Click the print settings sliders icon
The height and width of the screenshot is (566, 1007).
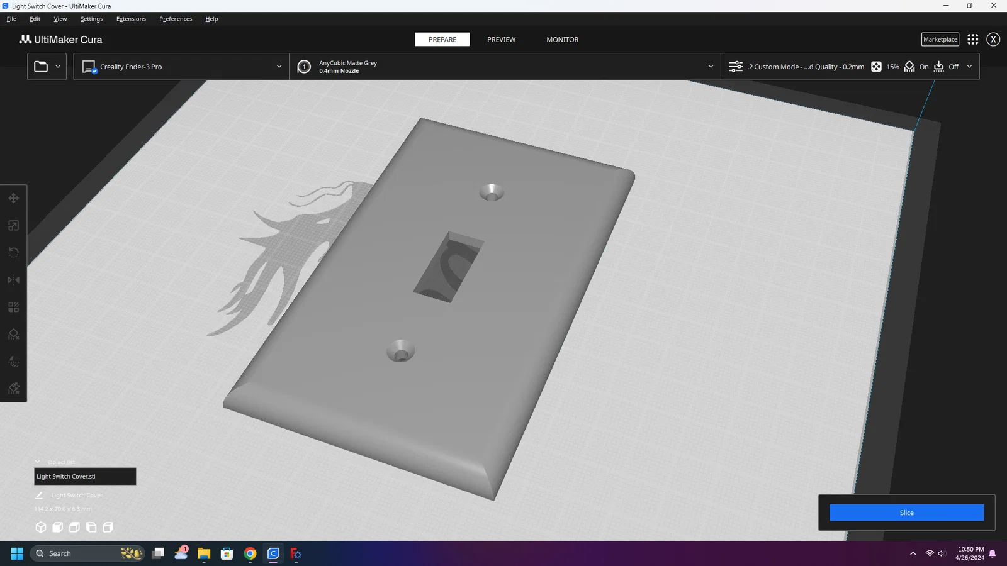[735, 67]
